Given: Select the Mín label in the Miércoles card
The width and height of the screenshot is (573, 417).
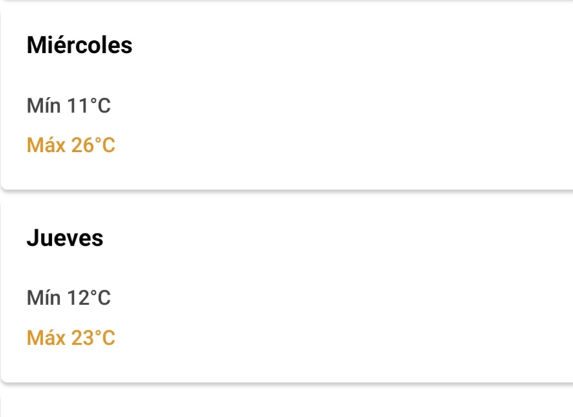Looking at the screenshot, I should click(43, 105).
